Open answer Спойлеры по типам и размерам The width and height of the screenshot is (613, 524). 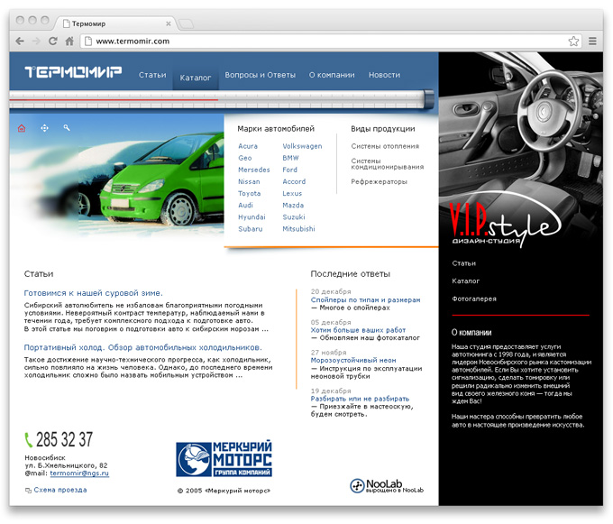pos(365,300)
